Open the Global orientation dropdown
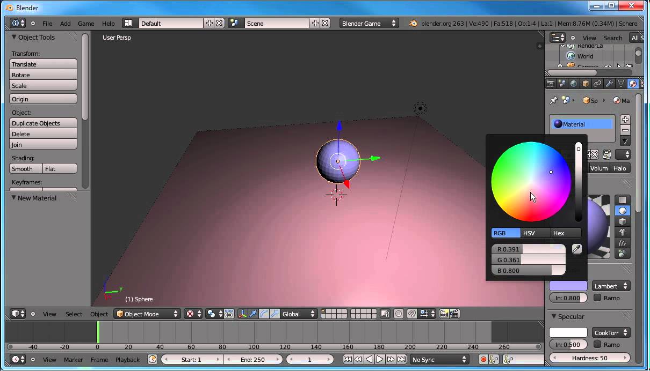The image size is (650, 371). tap(299, 314)
